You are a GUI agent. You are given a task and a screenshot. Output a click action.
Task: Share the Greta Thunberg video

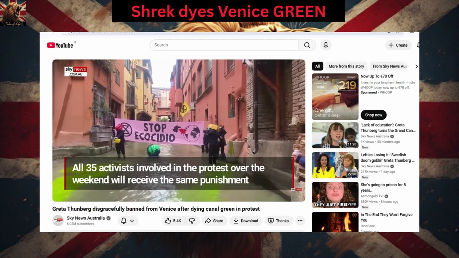click(214, 221)
